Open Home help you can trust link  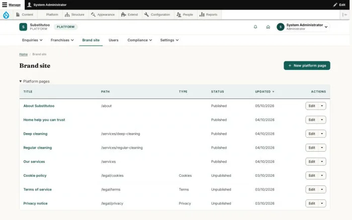[44, 120]
